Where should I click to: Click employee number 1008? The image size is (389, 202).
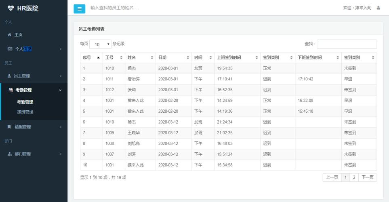click(x=109, y=143)
